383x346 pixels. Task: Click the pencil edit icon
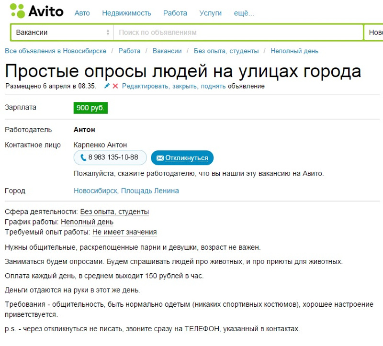pos(107,86)
